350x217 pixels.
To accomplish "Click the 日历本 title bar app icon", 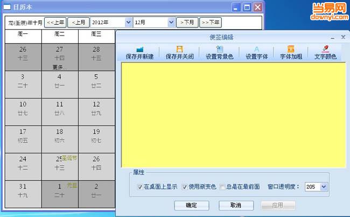I will pyautogui.click(x=7, y=7).
